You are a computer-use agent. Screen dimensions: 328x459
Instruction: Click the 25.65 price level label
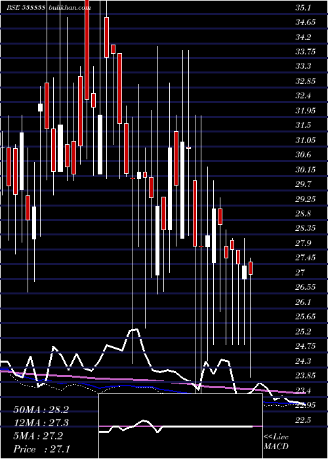[306, 317]
